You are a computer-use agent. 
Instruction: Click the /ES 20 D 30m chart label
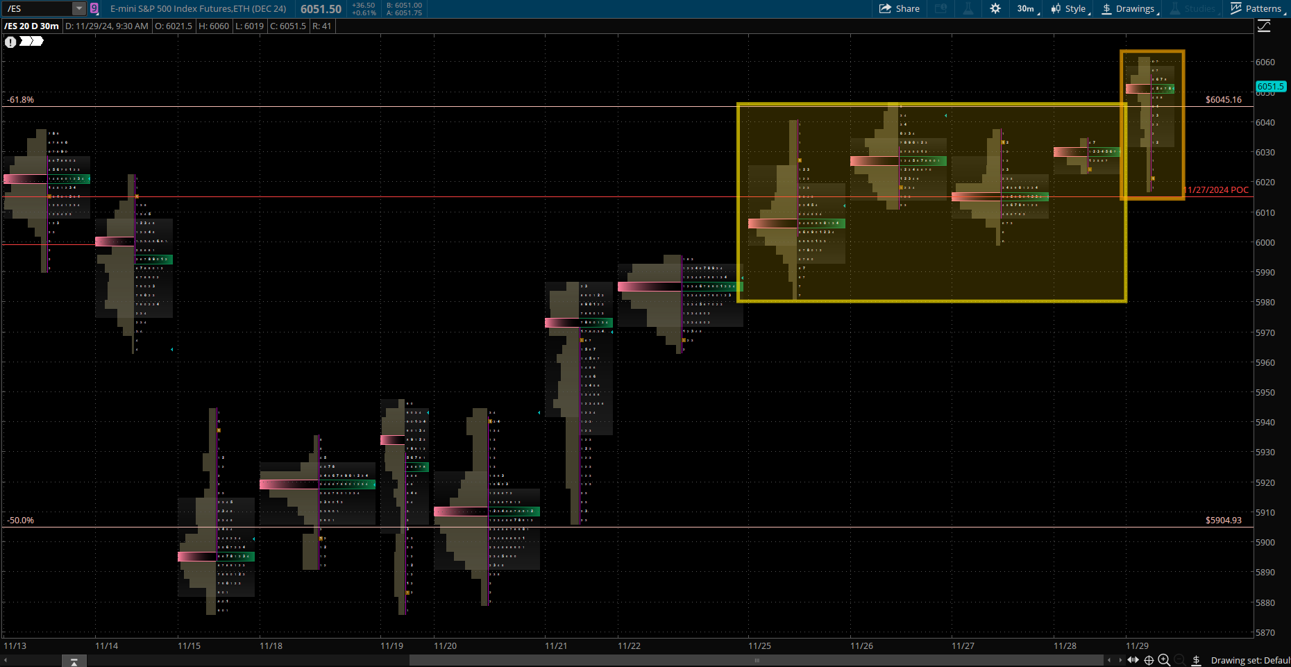[32, 26]
